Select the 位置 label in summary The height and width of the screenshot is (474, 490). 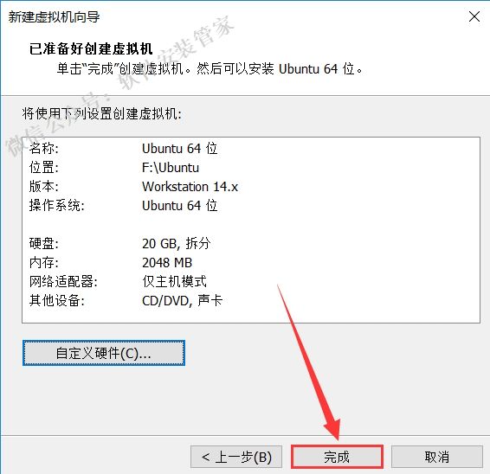44,168
